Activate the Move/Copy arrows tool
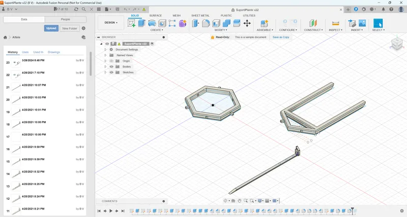Viewport: 407px width, 217px height. coord(247,23)
